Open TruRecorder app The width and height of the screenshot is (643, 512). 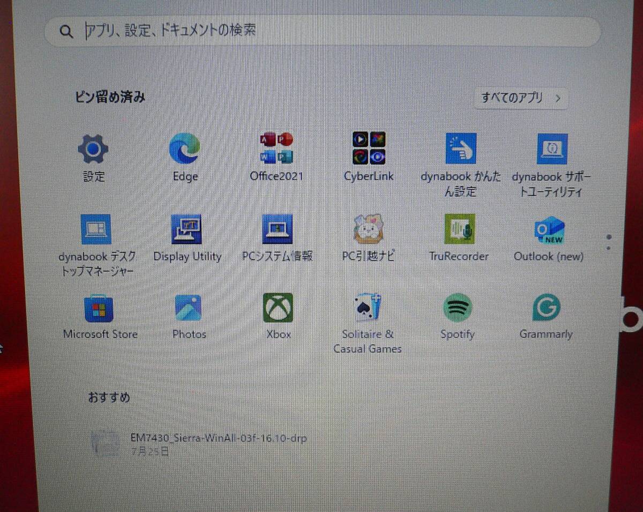click(459, 229)
